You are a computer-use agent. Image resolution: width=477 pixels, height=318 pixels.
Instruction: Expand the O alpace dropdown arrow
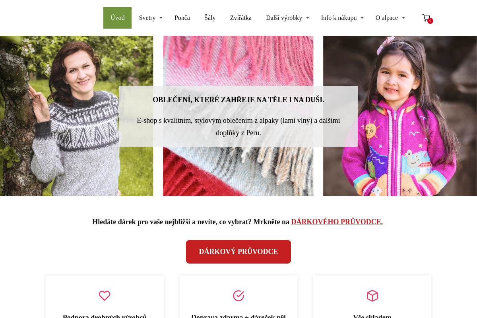[403, 18]
